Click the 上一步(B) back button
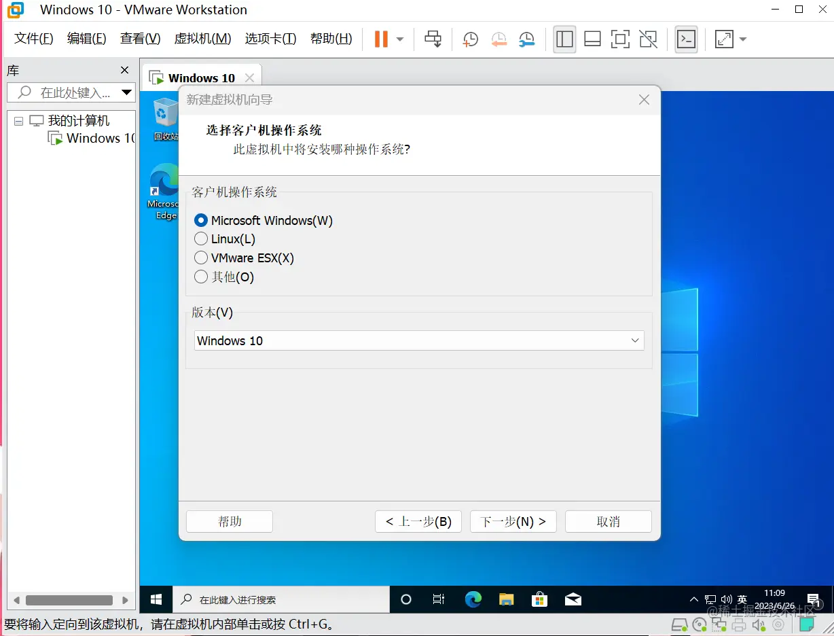This screenshot has height=636, width=834. 418,521
